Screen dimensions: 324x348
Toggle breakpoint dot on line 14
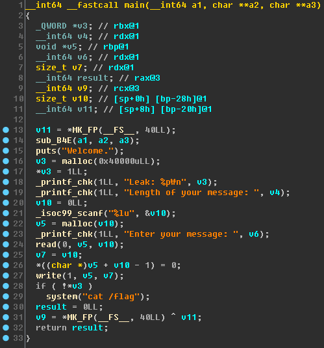pos(6,141)
